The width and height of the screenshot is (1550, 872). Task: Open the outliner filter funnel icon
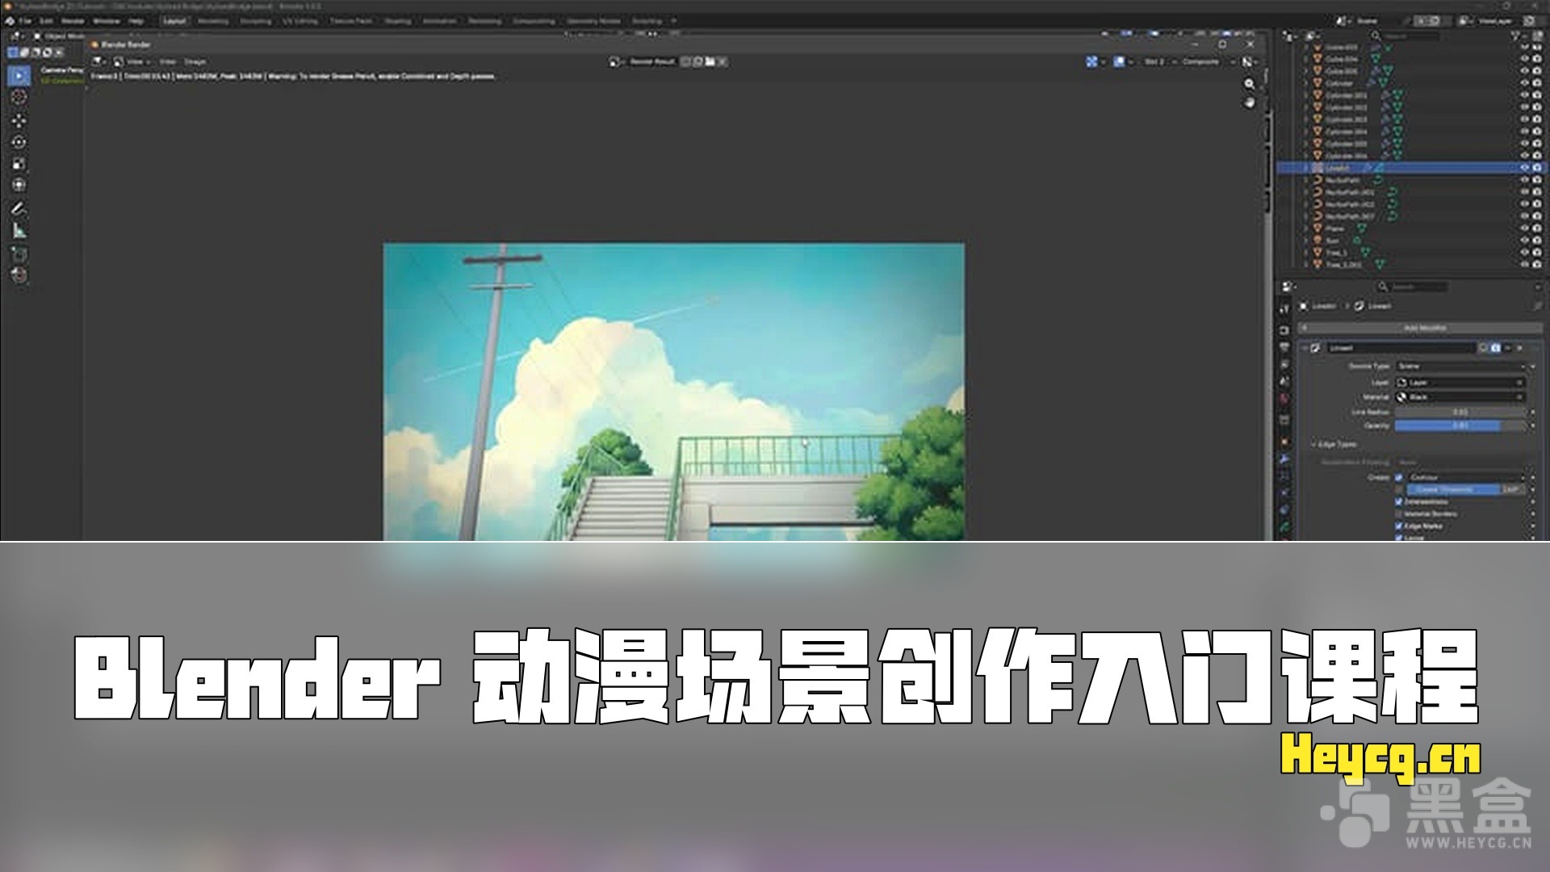tap(1515, 36)
